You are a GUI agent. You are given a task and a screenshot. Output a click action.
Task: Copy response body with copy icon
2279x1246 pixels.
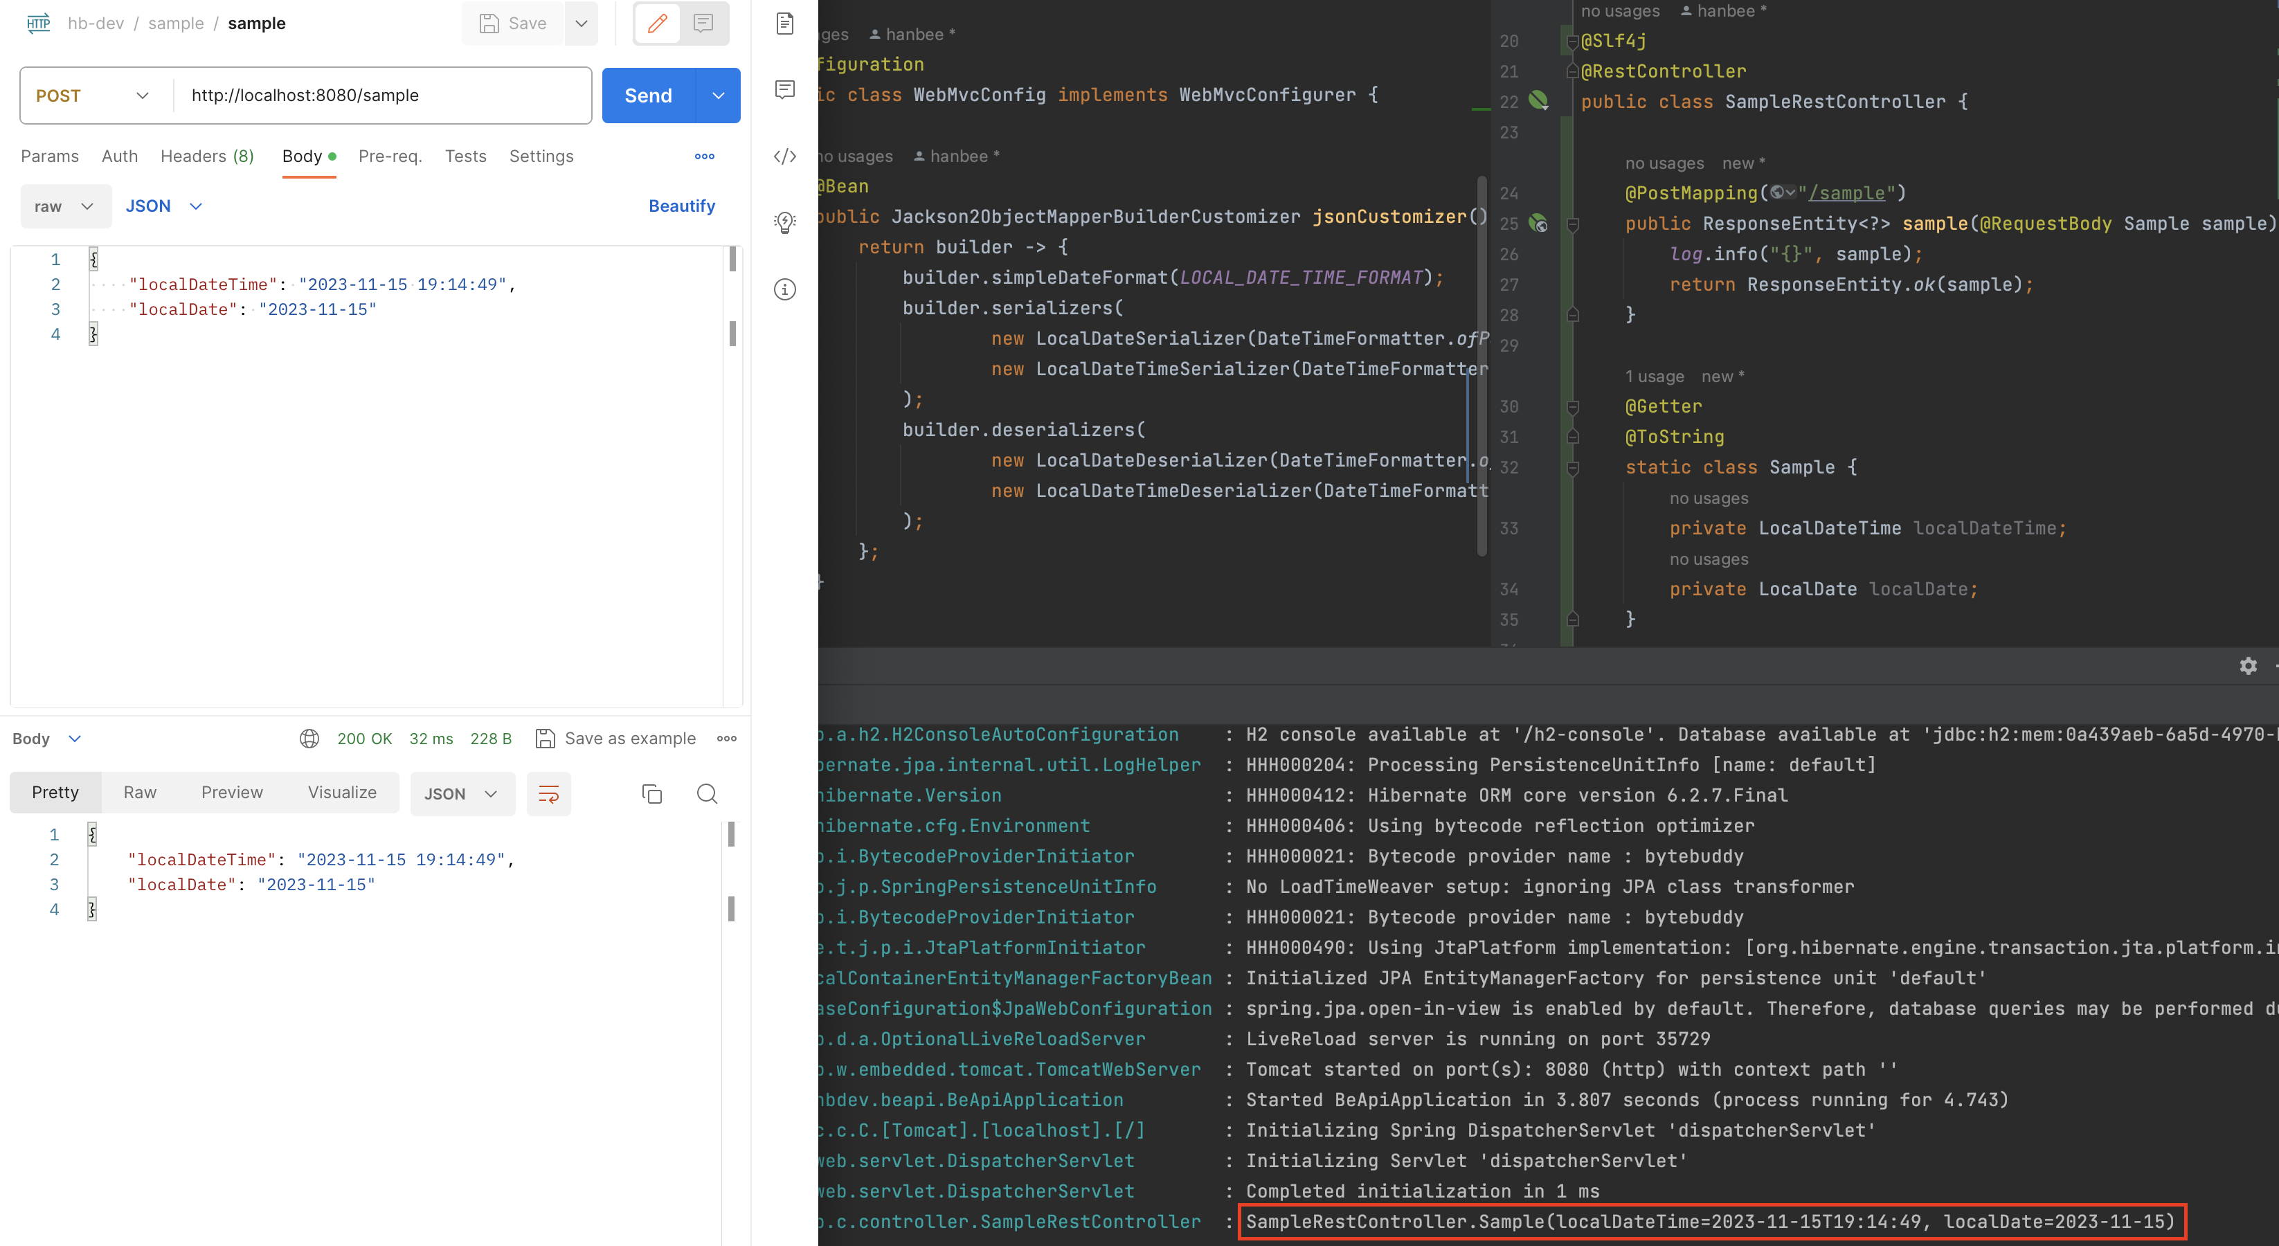(652, 793)
